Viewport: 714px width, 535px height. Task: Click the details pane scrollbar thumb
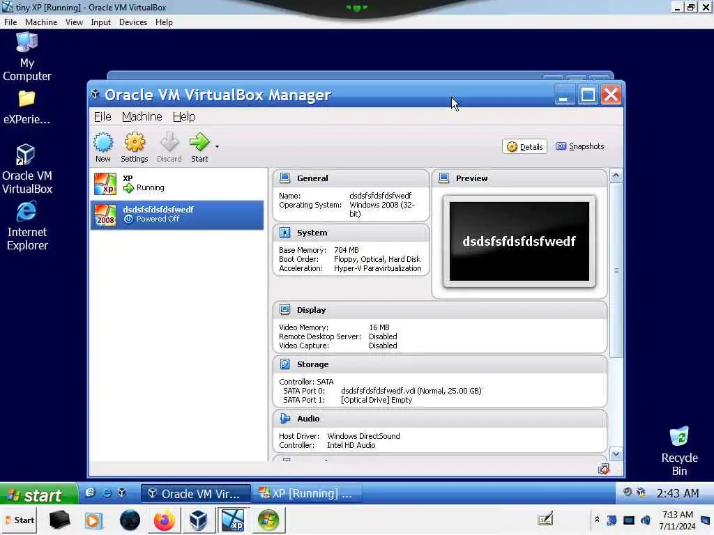(616, 270)
